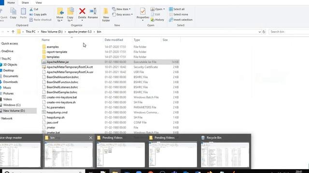This screenshot has width=309, height=173.
Task: Click the Cut scissors command
Action: pyautogui.click(x=34, y=9)
